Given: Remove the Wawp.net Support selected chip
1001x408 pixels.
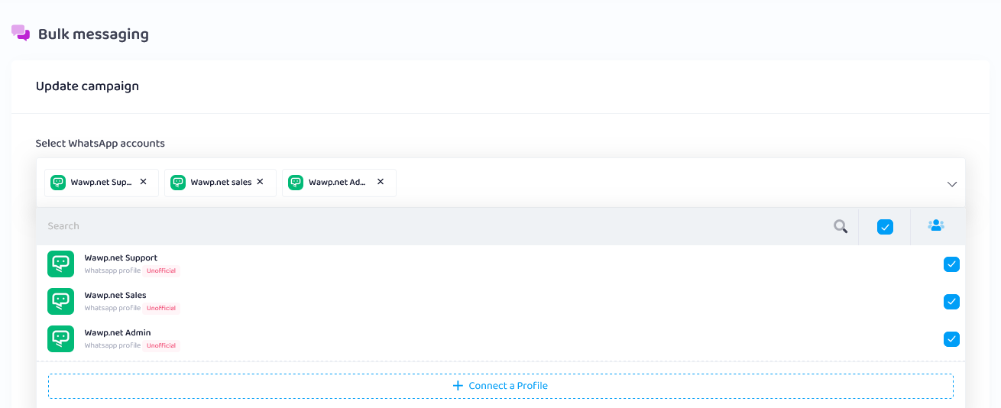Looking at the screenshot, I should click(143, 182).
